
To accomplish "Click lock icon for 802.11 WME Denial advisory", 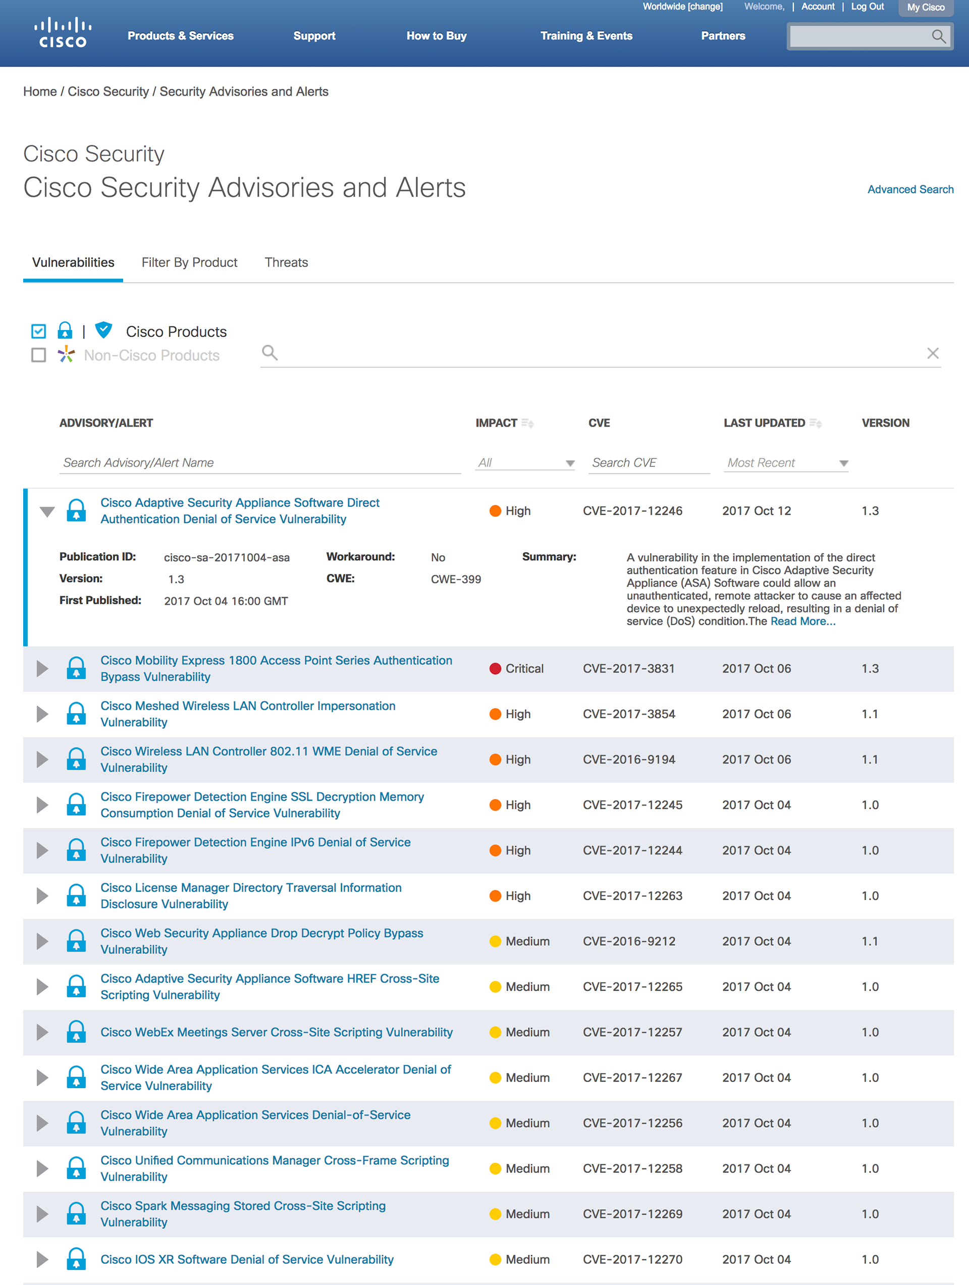I will (x=76, y=759).
